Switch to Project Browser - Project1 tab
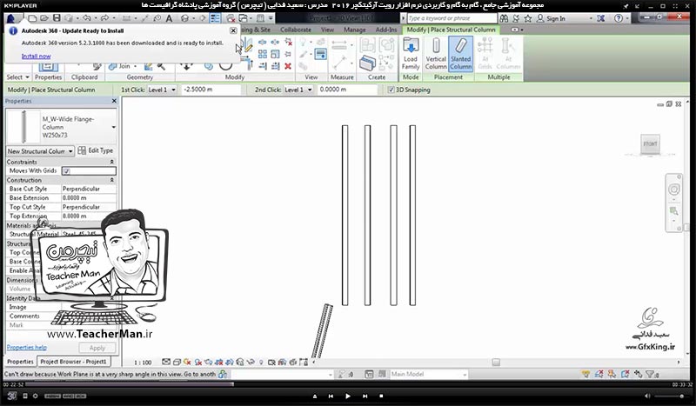 coord(73,362)
